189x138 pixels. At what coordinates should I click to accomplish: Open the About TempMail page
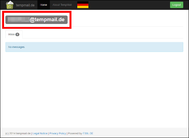[x=62, y=5]
